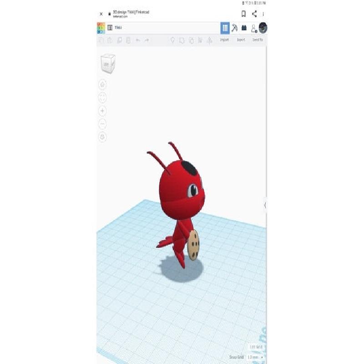This screenshot has width=364, height=364.
Task: Undo the last action
Action: 138,40
